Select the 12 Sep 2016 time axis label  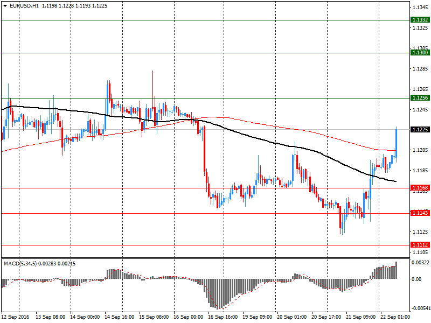click(15, 317)
